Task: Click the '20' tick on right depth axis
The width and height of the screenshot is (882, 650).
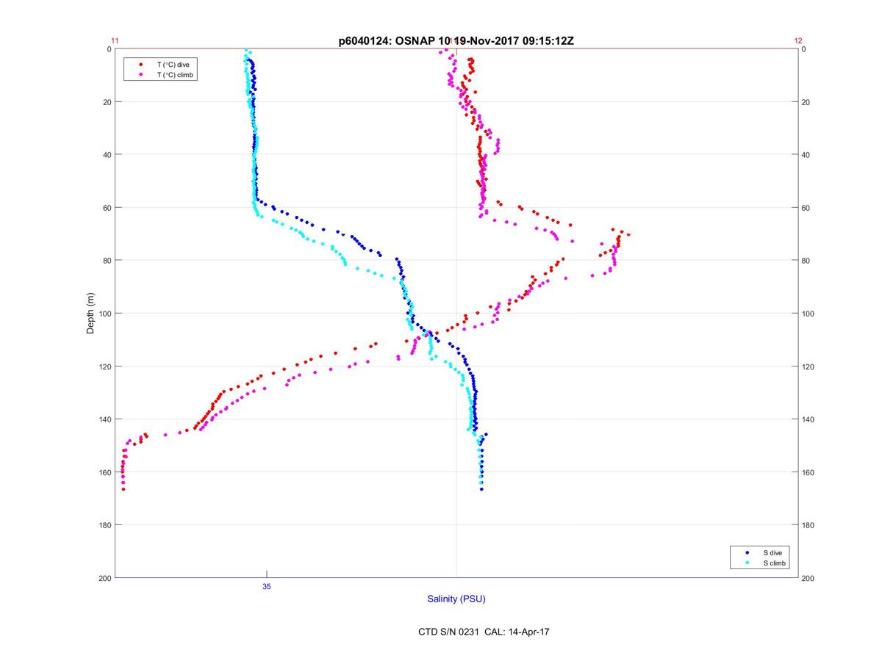Action: click(x=807, y=102)
